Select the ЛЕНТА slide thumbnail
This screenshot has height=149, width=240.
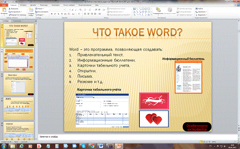pos(19,108)
